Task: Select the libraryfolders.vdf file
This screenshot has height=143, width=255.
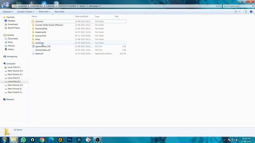Action: pyautogui.click(x=79, y=50)
